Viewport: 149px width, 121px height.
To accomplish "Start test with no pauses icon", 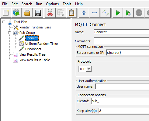I will 128,13.
